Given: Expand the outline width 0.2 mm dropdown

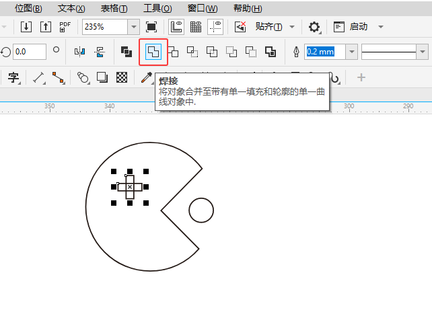Looking at the screenshot, I should tap(351, 52).
